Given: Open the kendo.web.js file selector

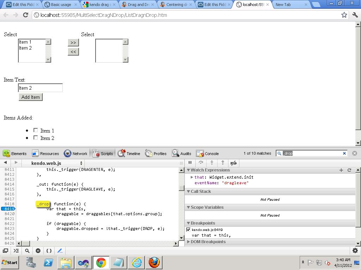Looking at the screenshot, I should (57, 163).
